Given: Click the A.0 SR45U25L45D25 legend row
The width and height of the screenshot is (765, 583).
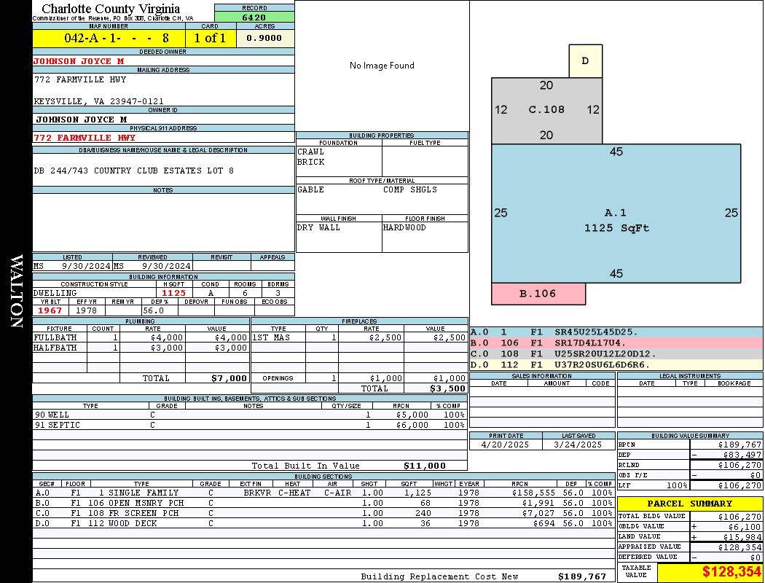Looking at the screenshot, I should (x=616, y=332).
